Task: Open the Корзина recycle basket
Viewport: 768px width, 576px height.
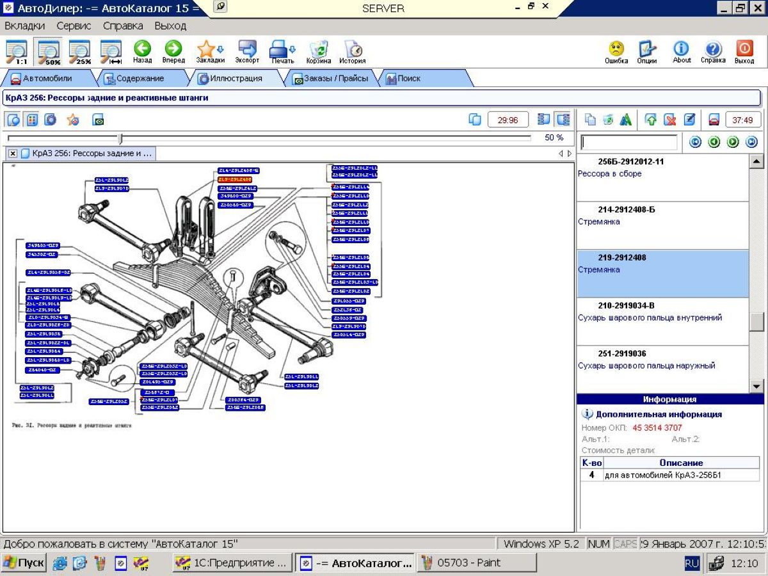Action: pyautogui.click(x=318, y=52)
